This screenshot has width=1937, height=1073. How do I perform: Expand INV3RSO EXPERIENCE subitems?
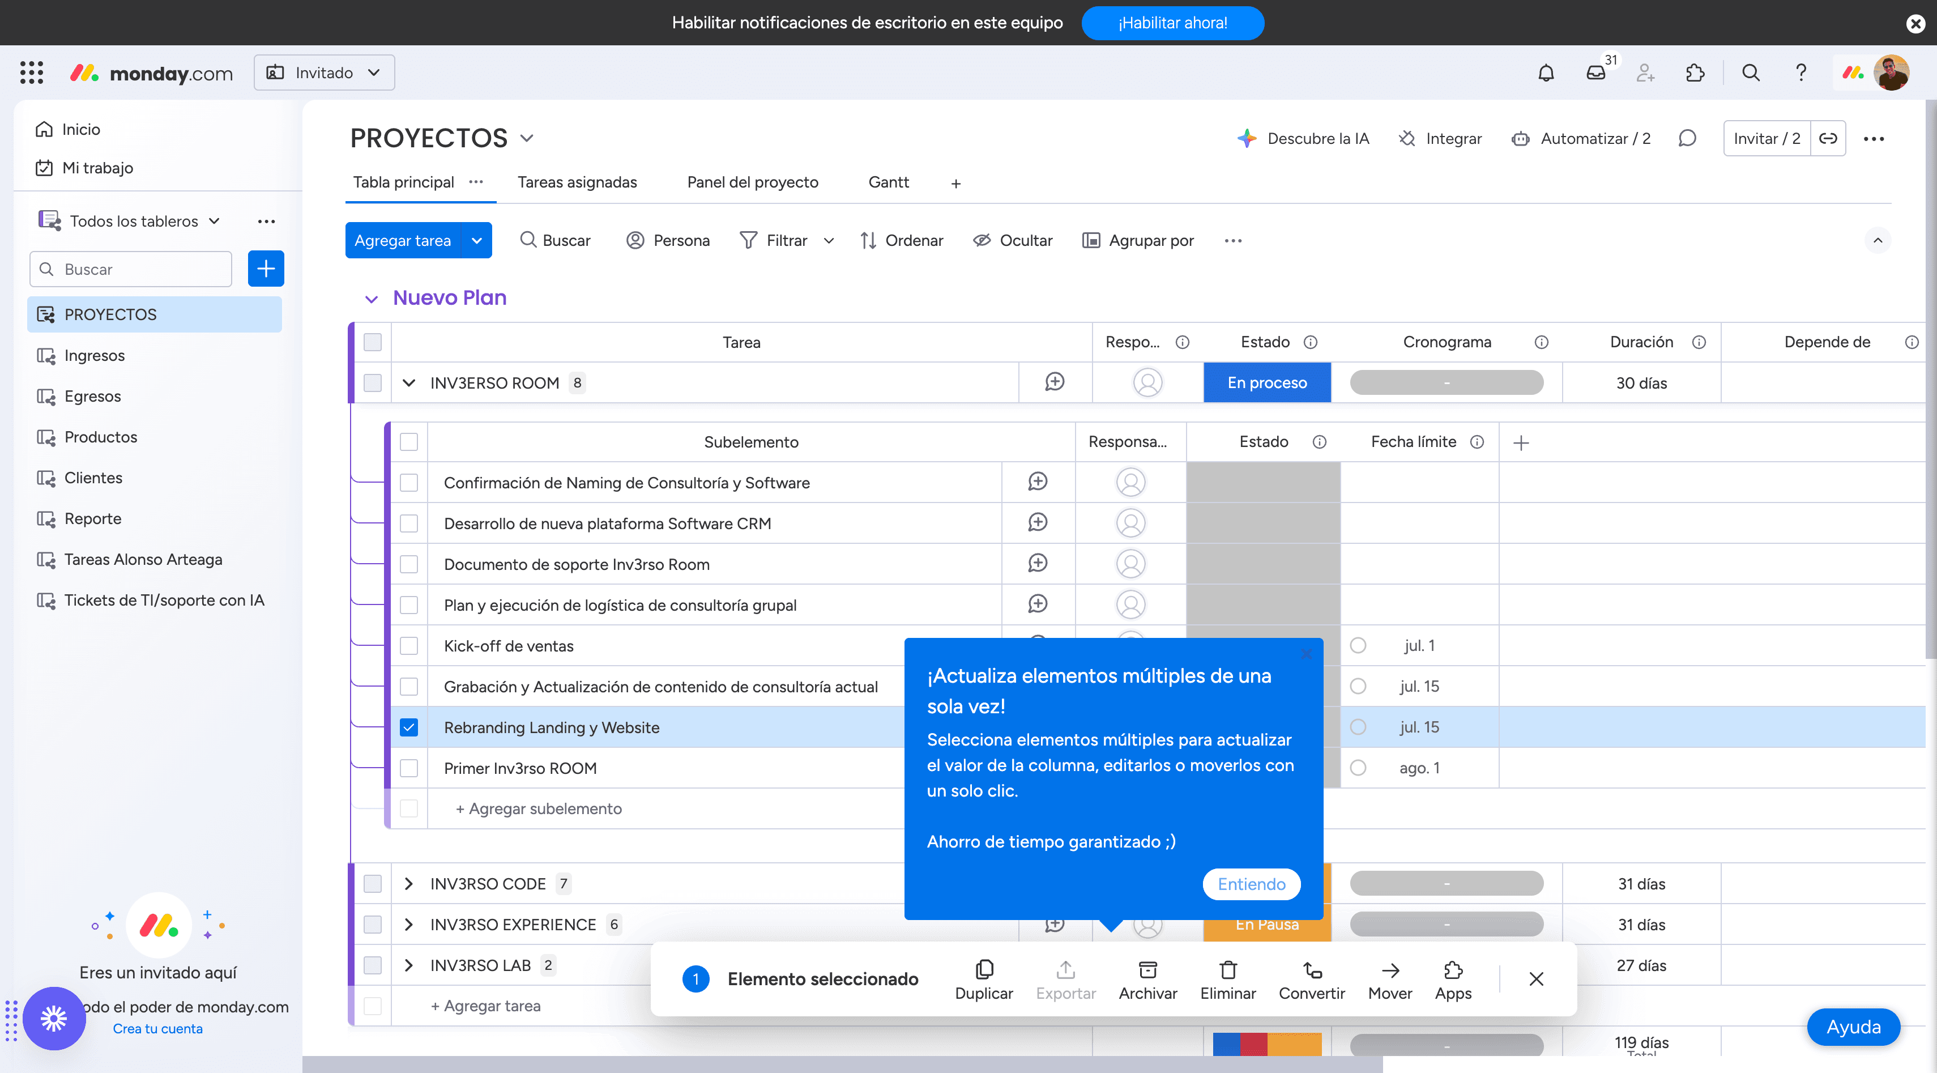coord(408,924)
